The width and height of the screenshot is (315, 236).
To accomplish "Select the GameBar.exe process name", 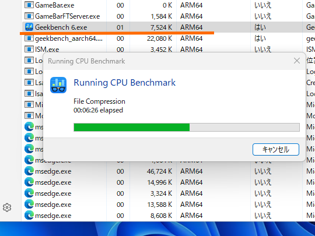I will [55, 5].
